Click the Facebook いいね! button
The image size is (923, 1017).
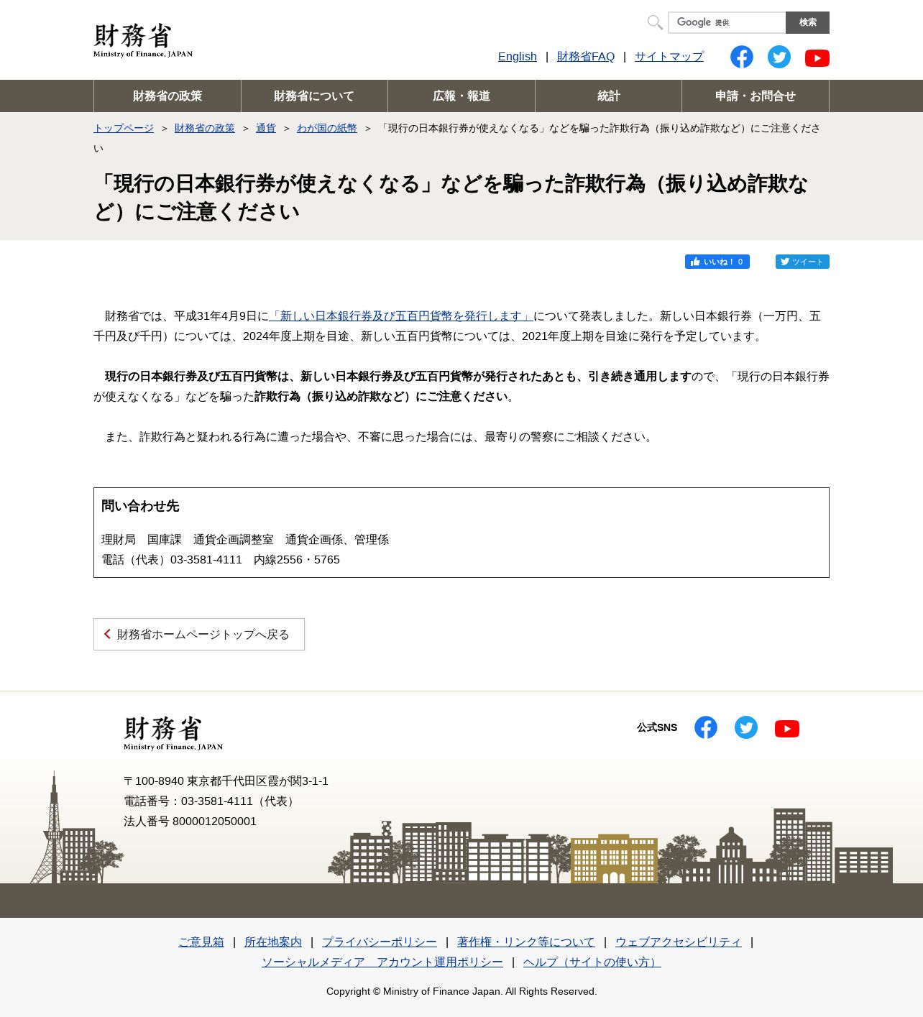717,262
